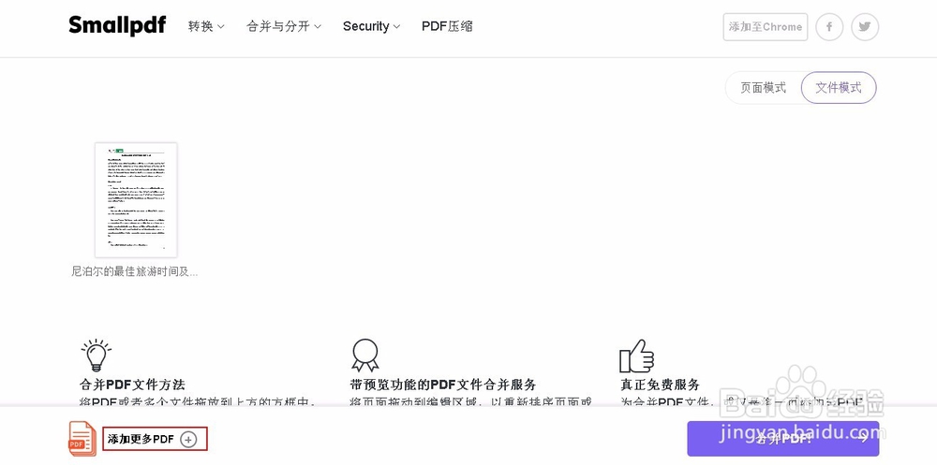Click heading 带预览功能的PDF文件合并服务
This screenshot has width=937, height=465.
tap(443, 385)
